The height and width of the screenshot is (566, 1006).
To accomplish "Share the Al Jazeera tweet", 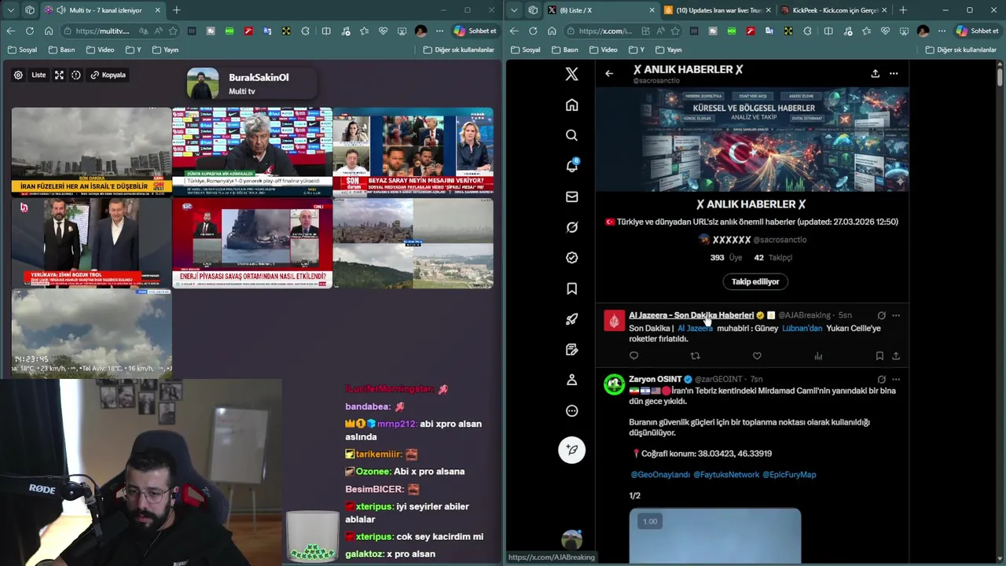I will click(x=895, y=356).
